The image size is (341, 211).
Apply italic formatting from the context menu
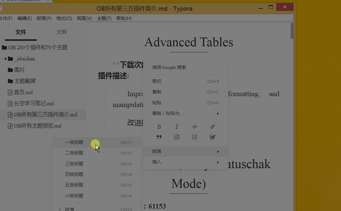point(177,127)
